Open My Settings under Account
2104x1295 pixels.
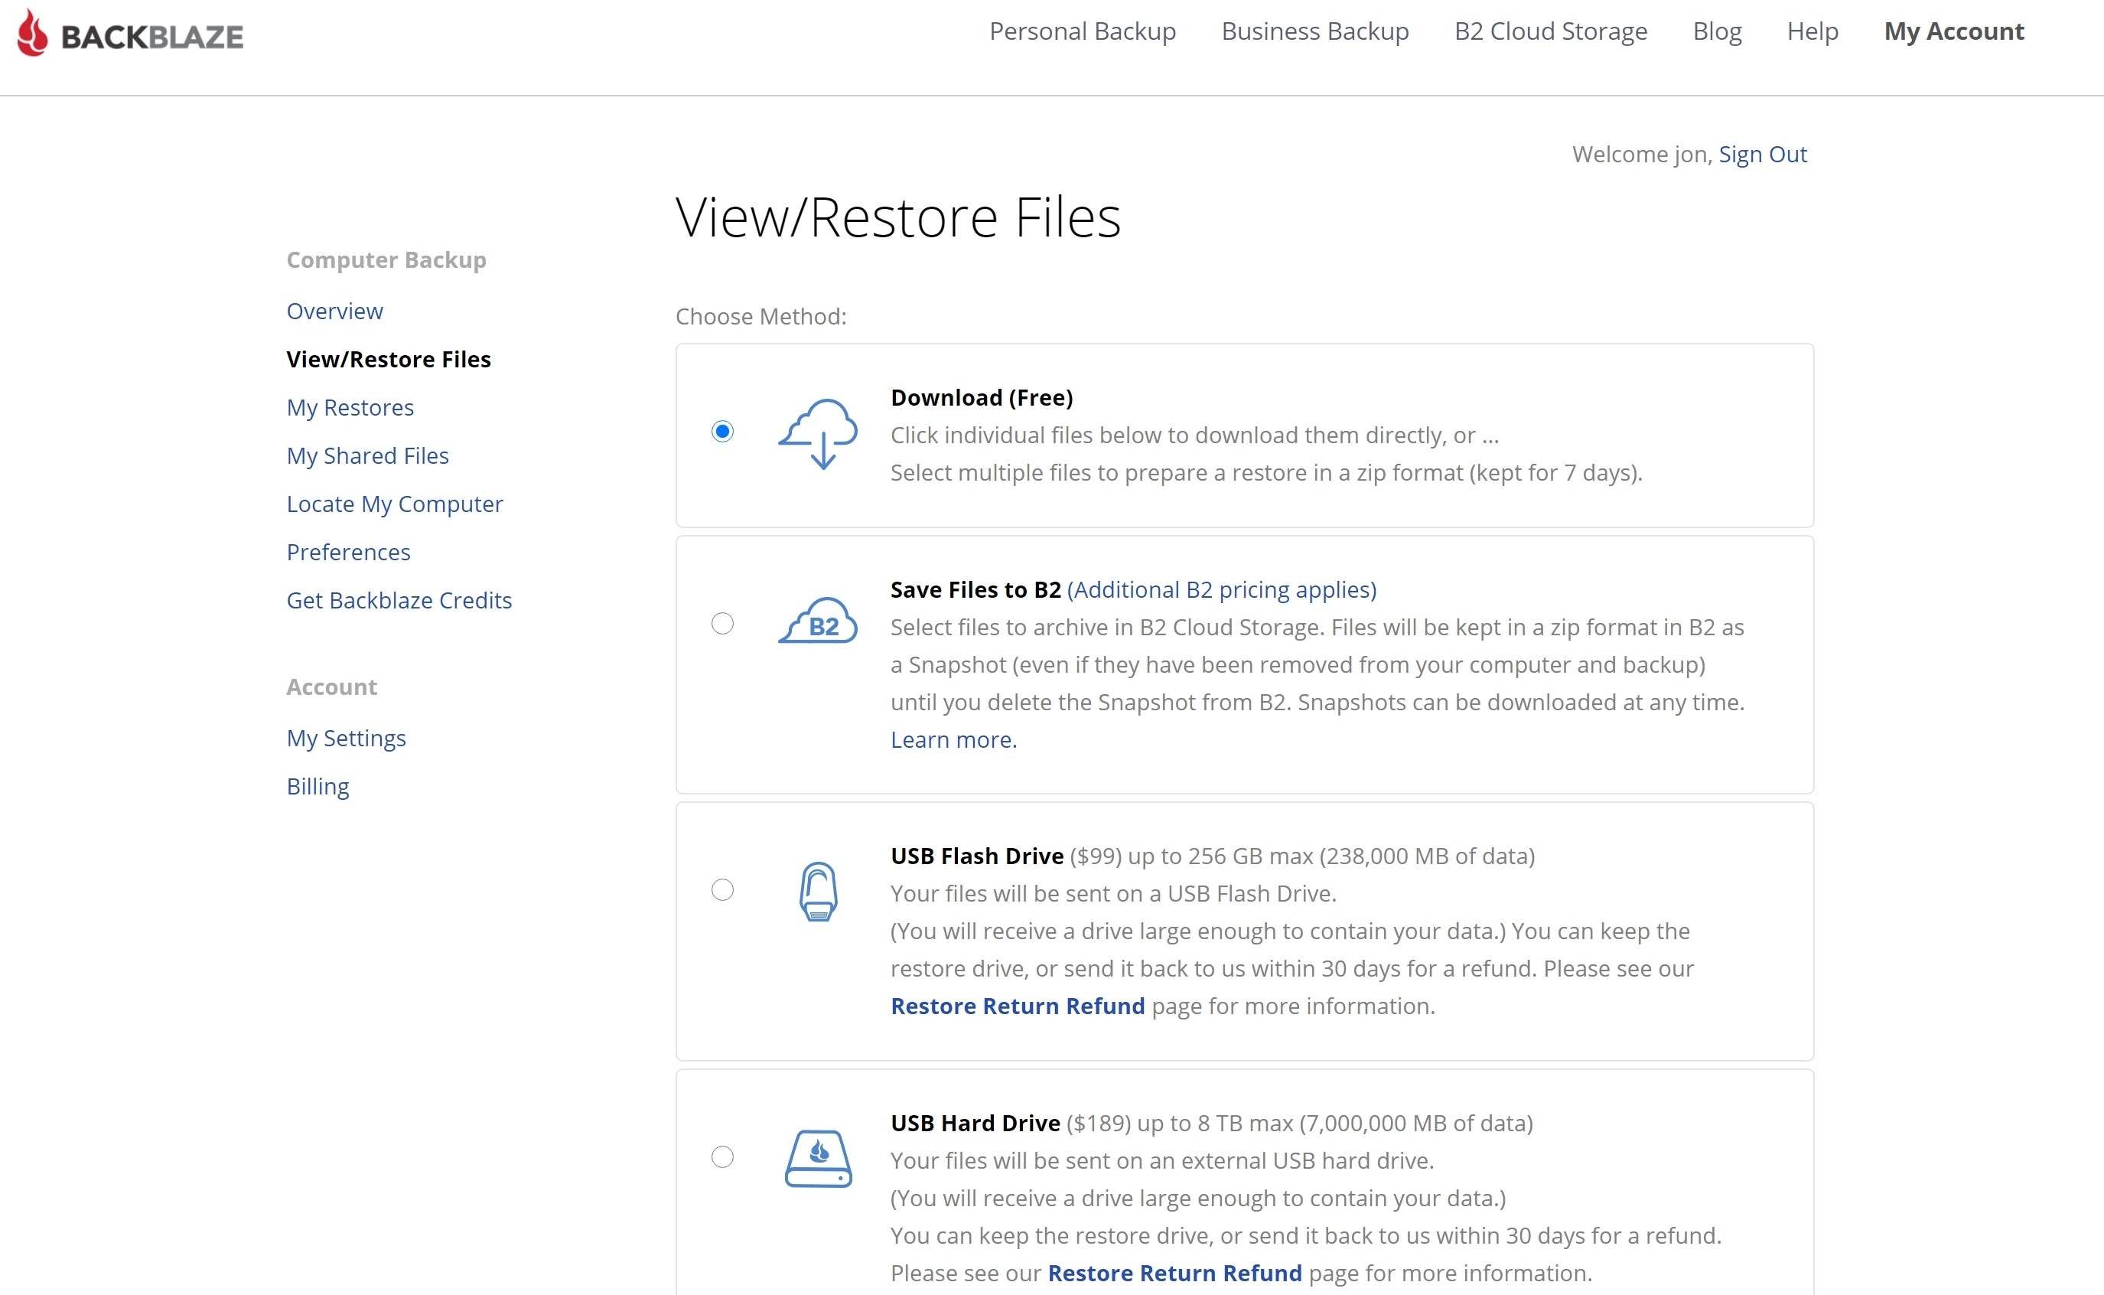pos(347,739)
